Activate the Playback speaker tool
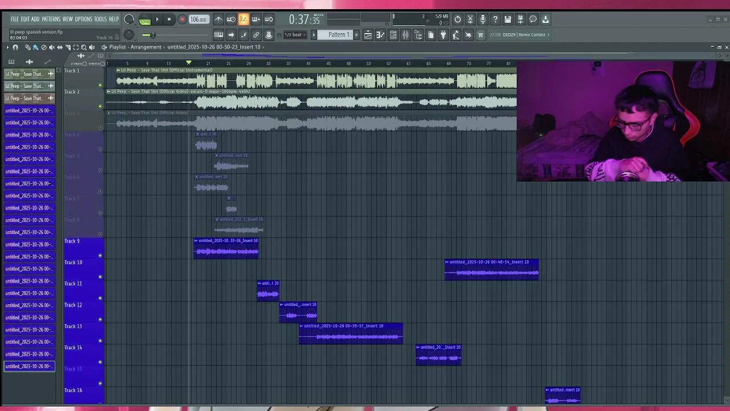The image size is (730, 411). coord(92,47)
